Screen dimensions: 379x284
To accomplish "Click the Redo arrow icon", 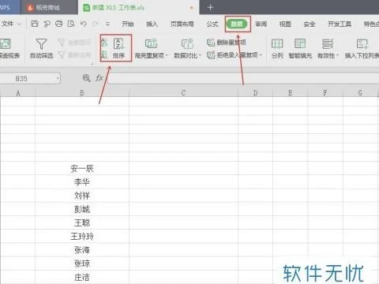I will point(96,24).
